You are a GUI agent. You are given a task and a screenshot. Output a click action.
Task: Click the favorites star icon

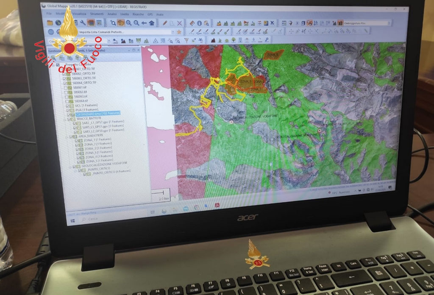[179, 32]
